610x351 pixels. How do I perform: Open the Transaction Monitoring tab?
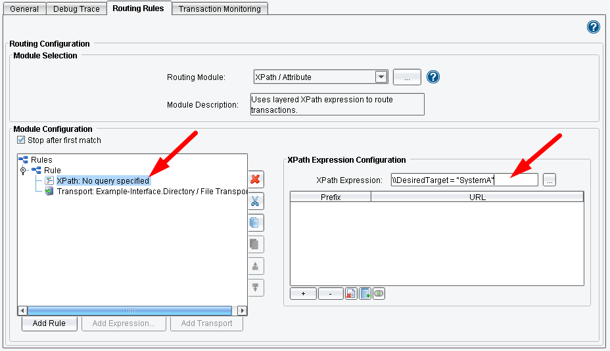click(x=220, y=9)
